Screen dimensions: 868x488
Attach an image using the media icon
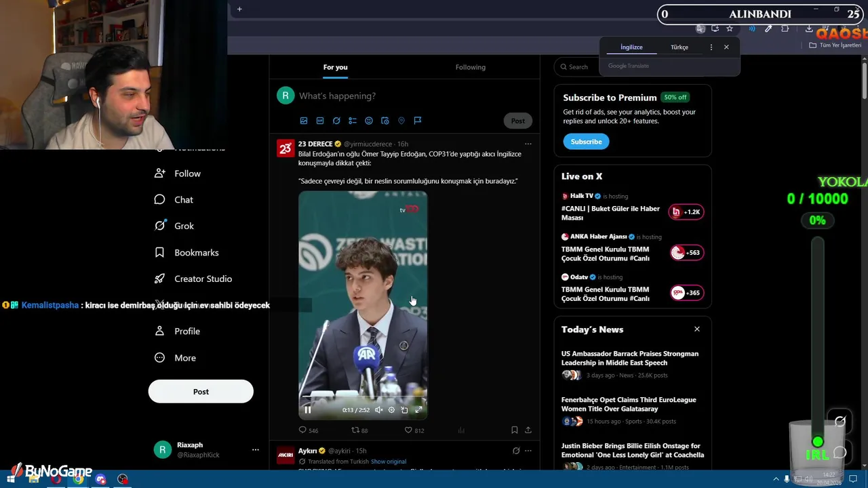304,121
